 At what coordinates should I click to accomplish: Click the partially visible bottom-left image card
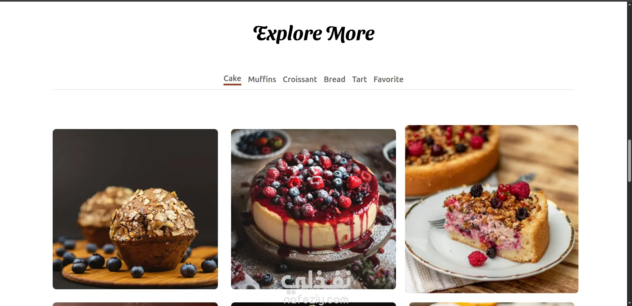135,304
